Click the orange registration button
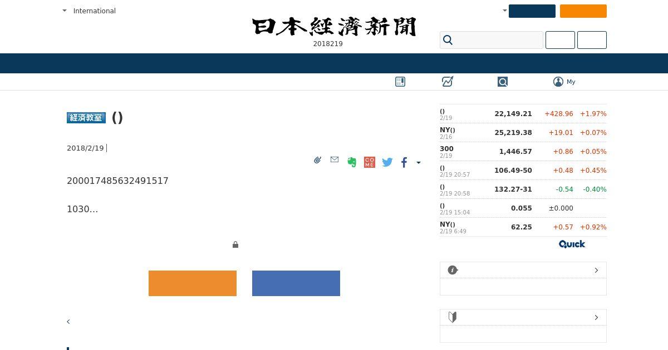 [193, 283]
